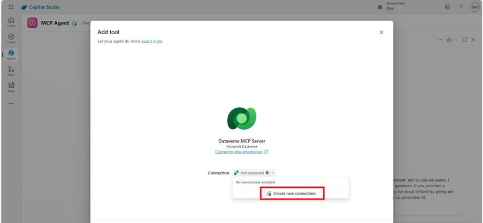
Task: Open the Dev environment selector
Action: pos(391,6)
